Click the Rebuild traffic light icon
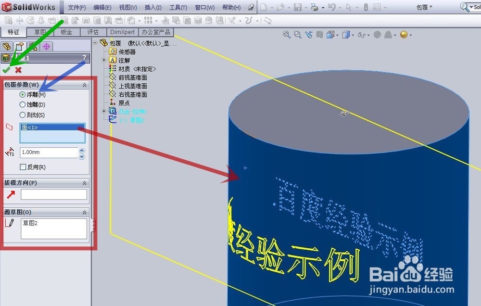The image size is (481, 306). click(x=366, y=7)
